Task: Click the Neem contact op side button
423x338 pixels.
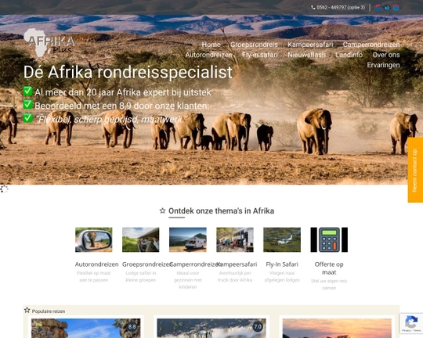Action: coord(415,170)
